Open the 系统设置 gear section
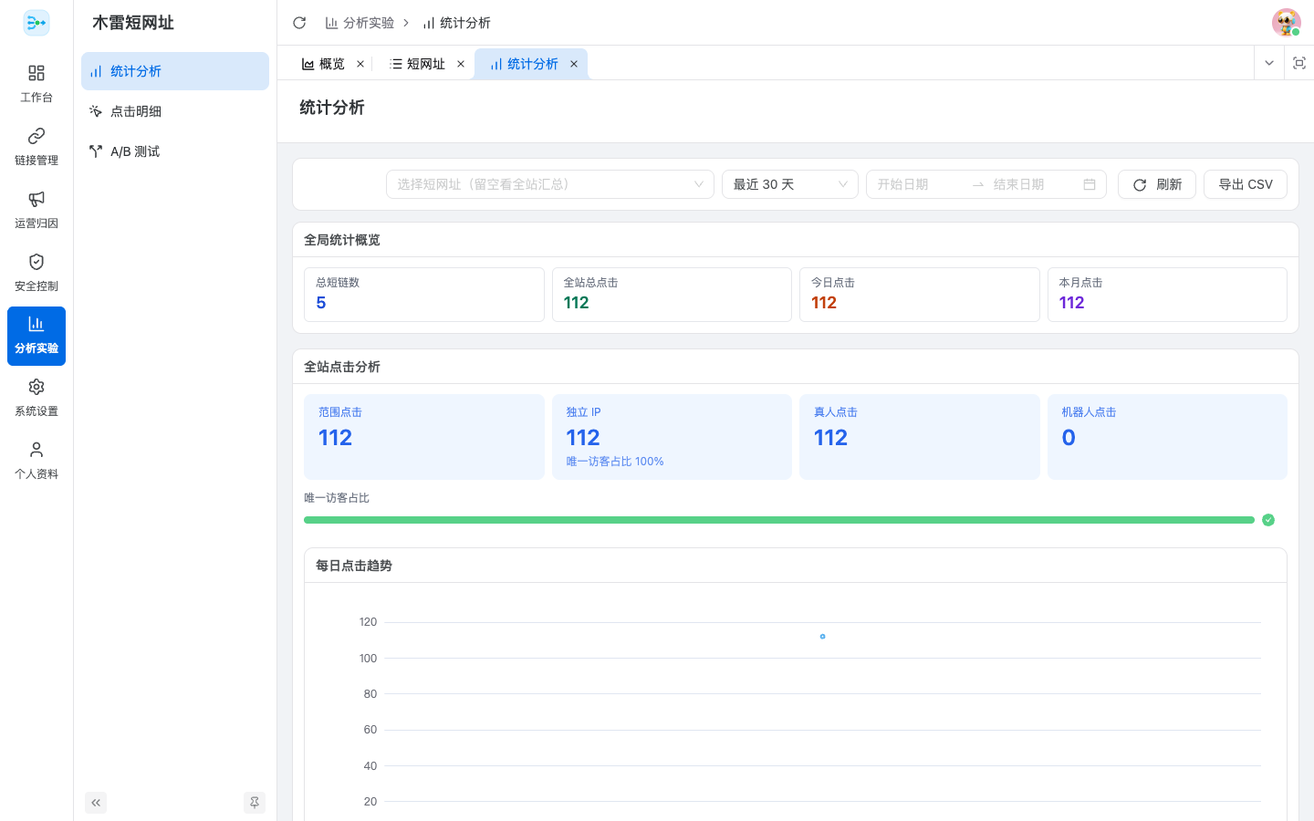Screen dimensions: 1314x821 click(x=36, y=399)
